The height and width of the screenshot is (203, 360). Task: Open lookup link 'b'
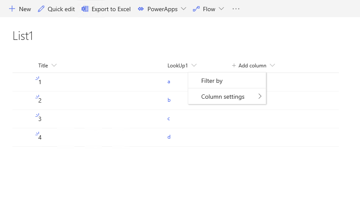coord(169,100)
